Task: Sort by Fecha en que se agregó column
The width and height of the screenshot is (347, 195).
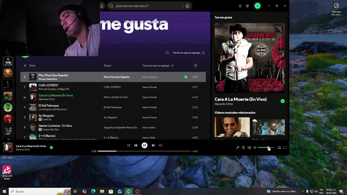Action: tap(158, 66)
